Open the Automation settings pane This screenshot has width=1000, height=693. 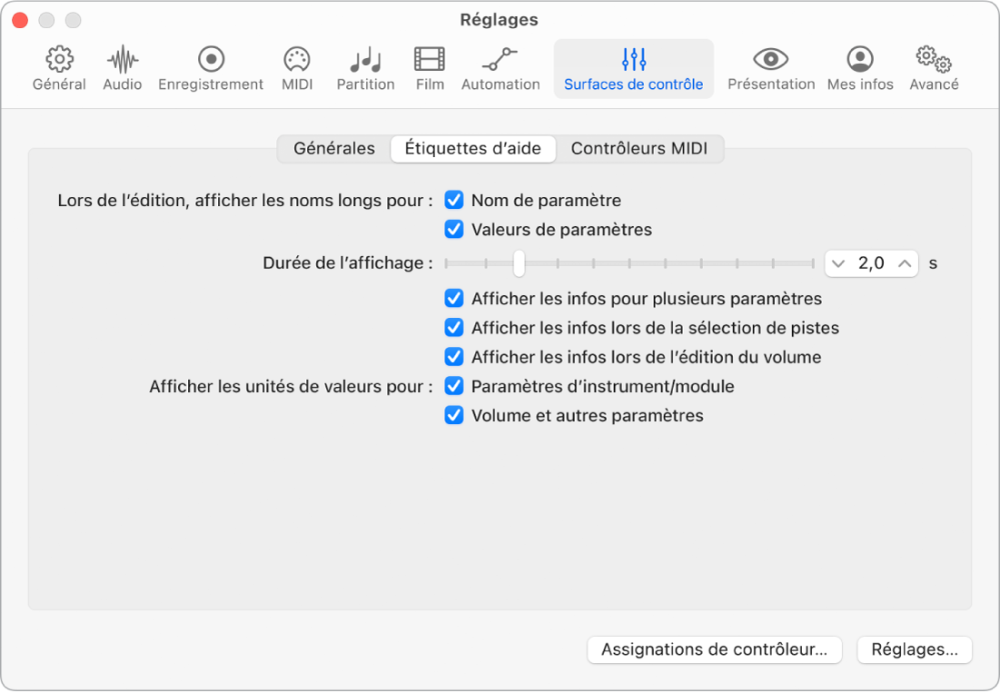(x=500, y=69)
